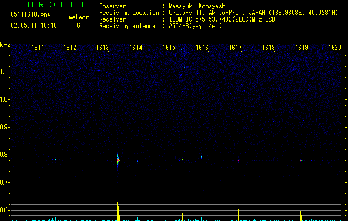
Task: Click the kHz axis unit label
Action: click(x=5, y=45)
